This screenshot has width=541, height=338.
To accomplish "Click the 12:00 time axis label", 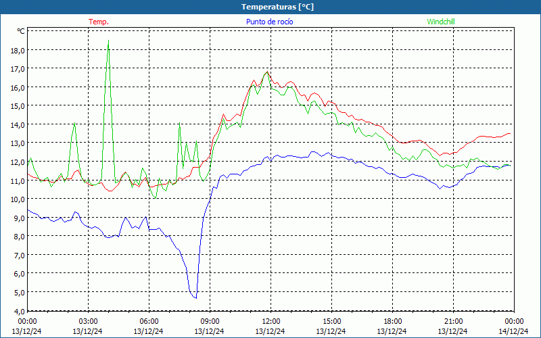I will click(270, 321).
